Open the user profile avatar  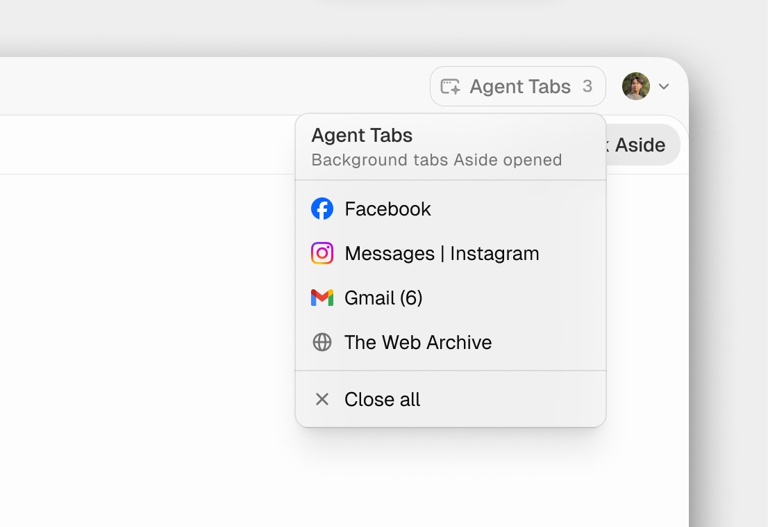point(636,86)
